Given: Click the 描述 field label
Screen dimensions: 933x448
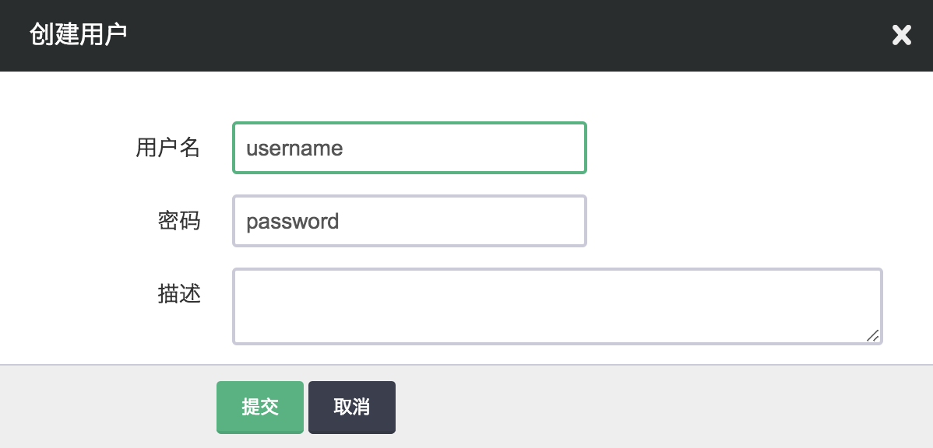Looking at the screenshot, I should pos(179,294).
